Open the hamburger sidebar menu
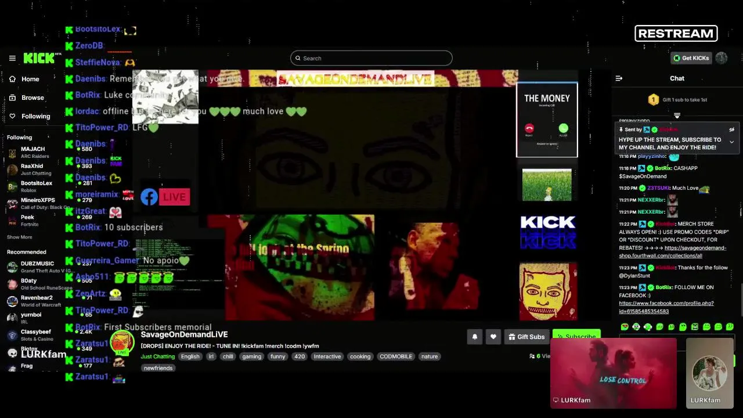 (12, 58)
